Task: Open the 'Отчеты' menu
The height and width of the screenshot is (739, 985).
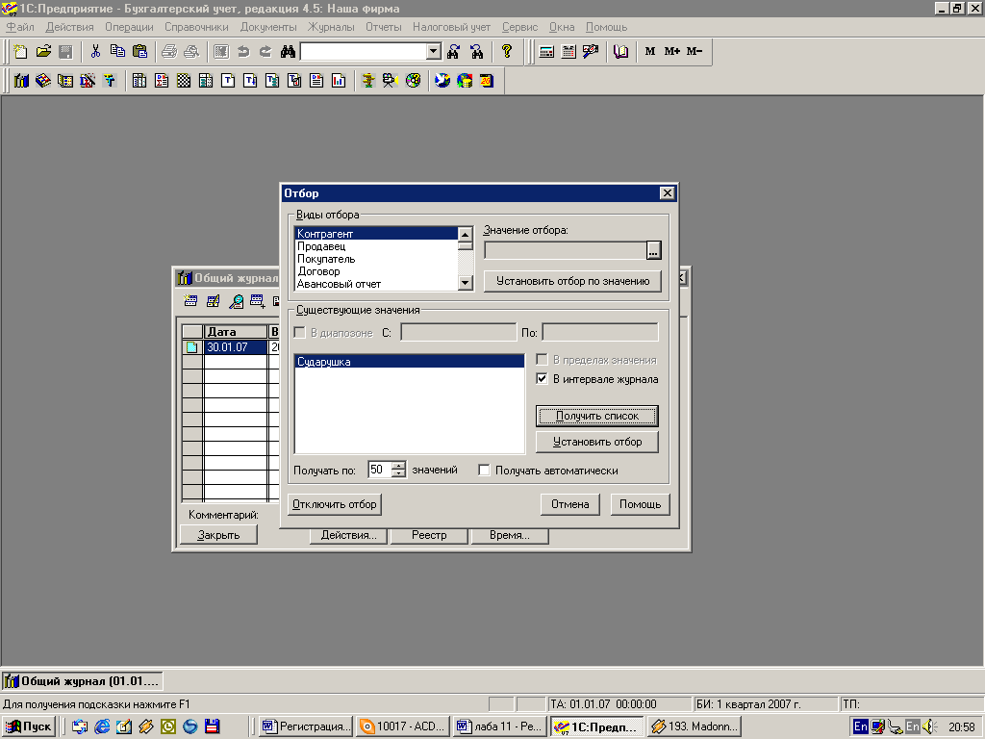Action: (383, 27)
